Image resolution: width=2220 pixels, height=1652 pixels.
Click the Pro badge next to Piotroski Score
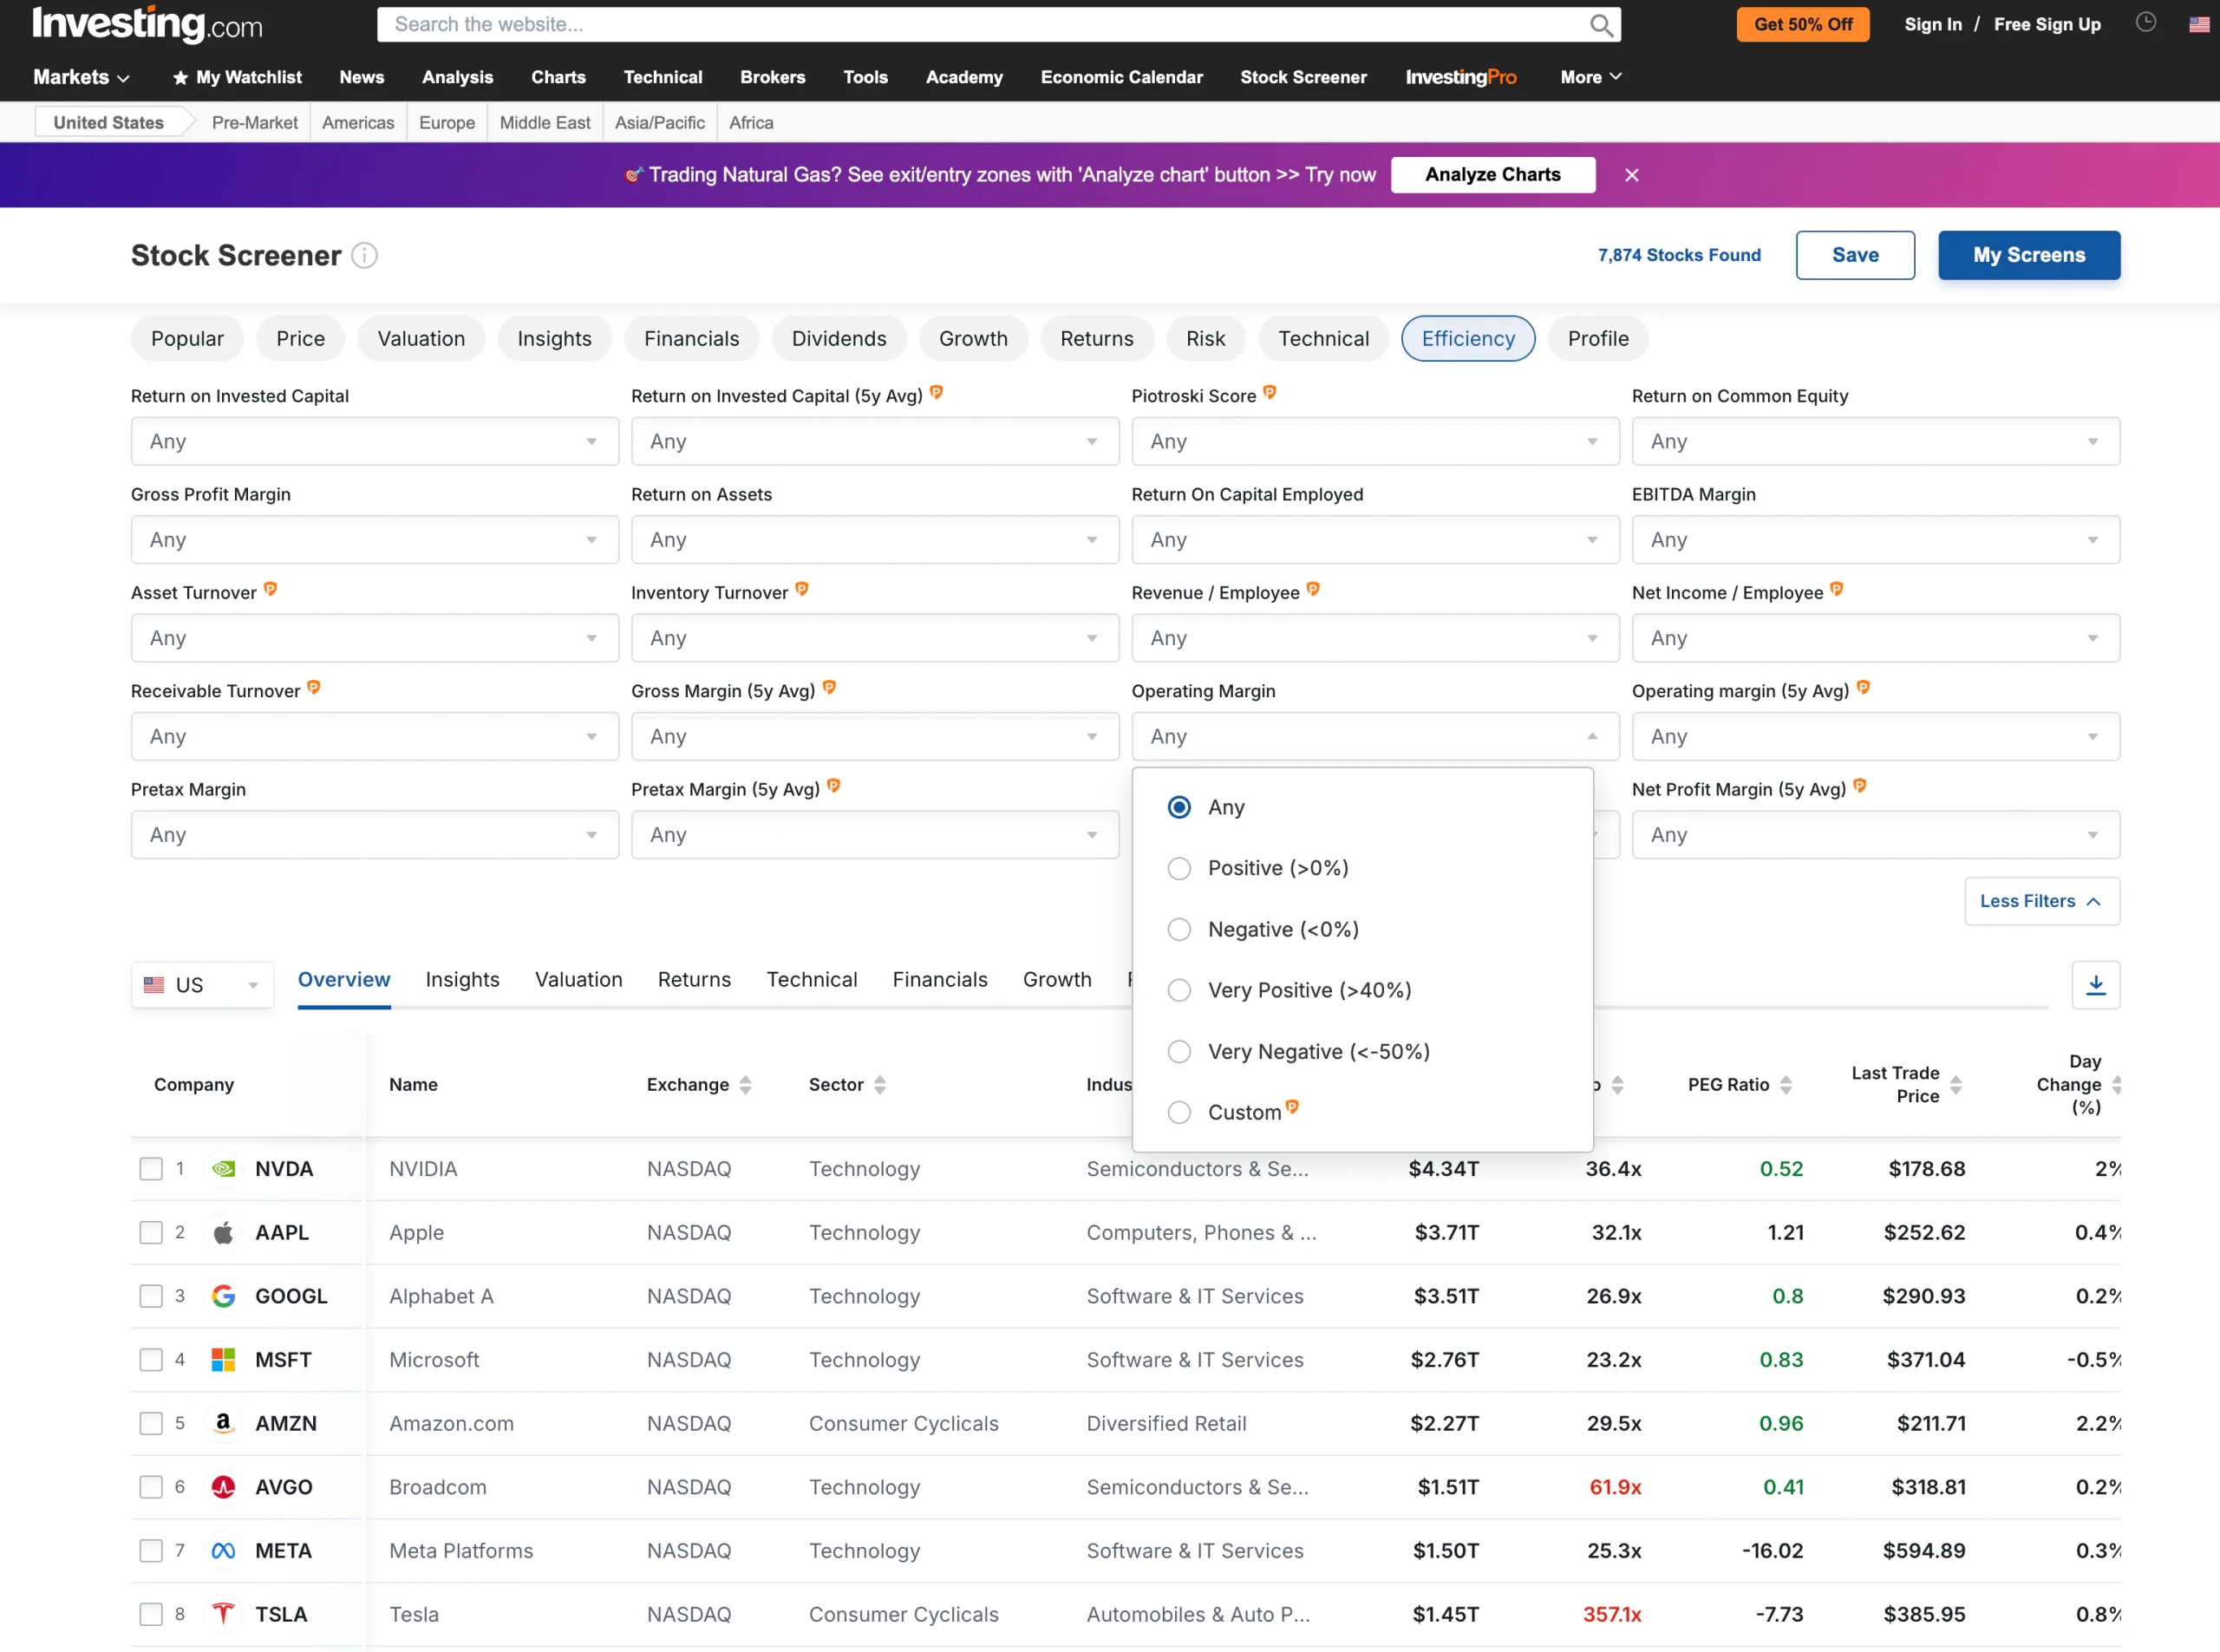coord(1269,393)
